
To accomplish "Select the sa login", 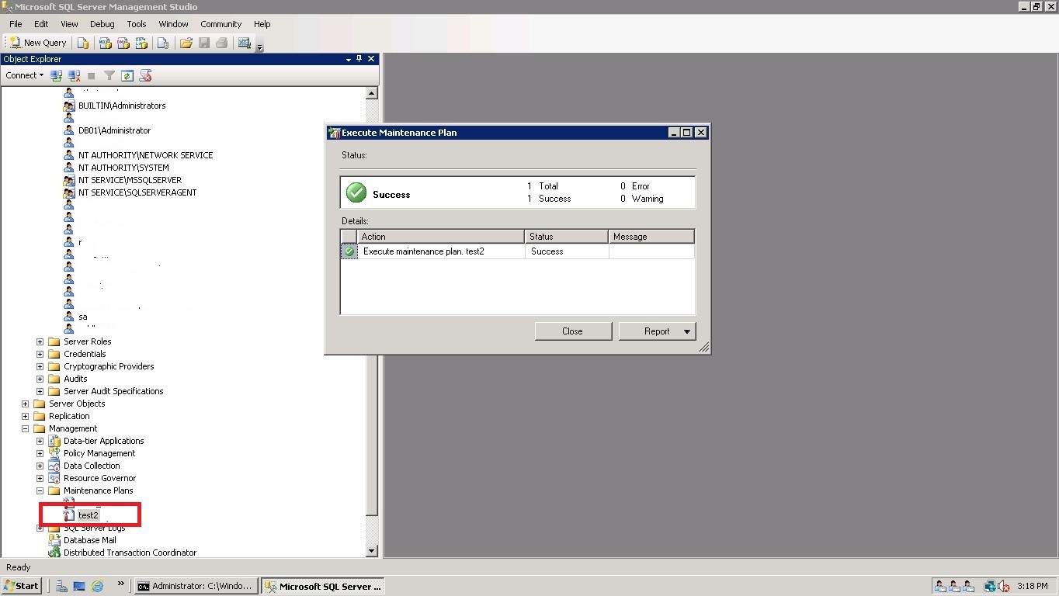I will (83, 317).
